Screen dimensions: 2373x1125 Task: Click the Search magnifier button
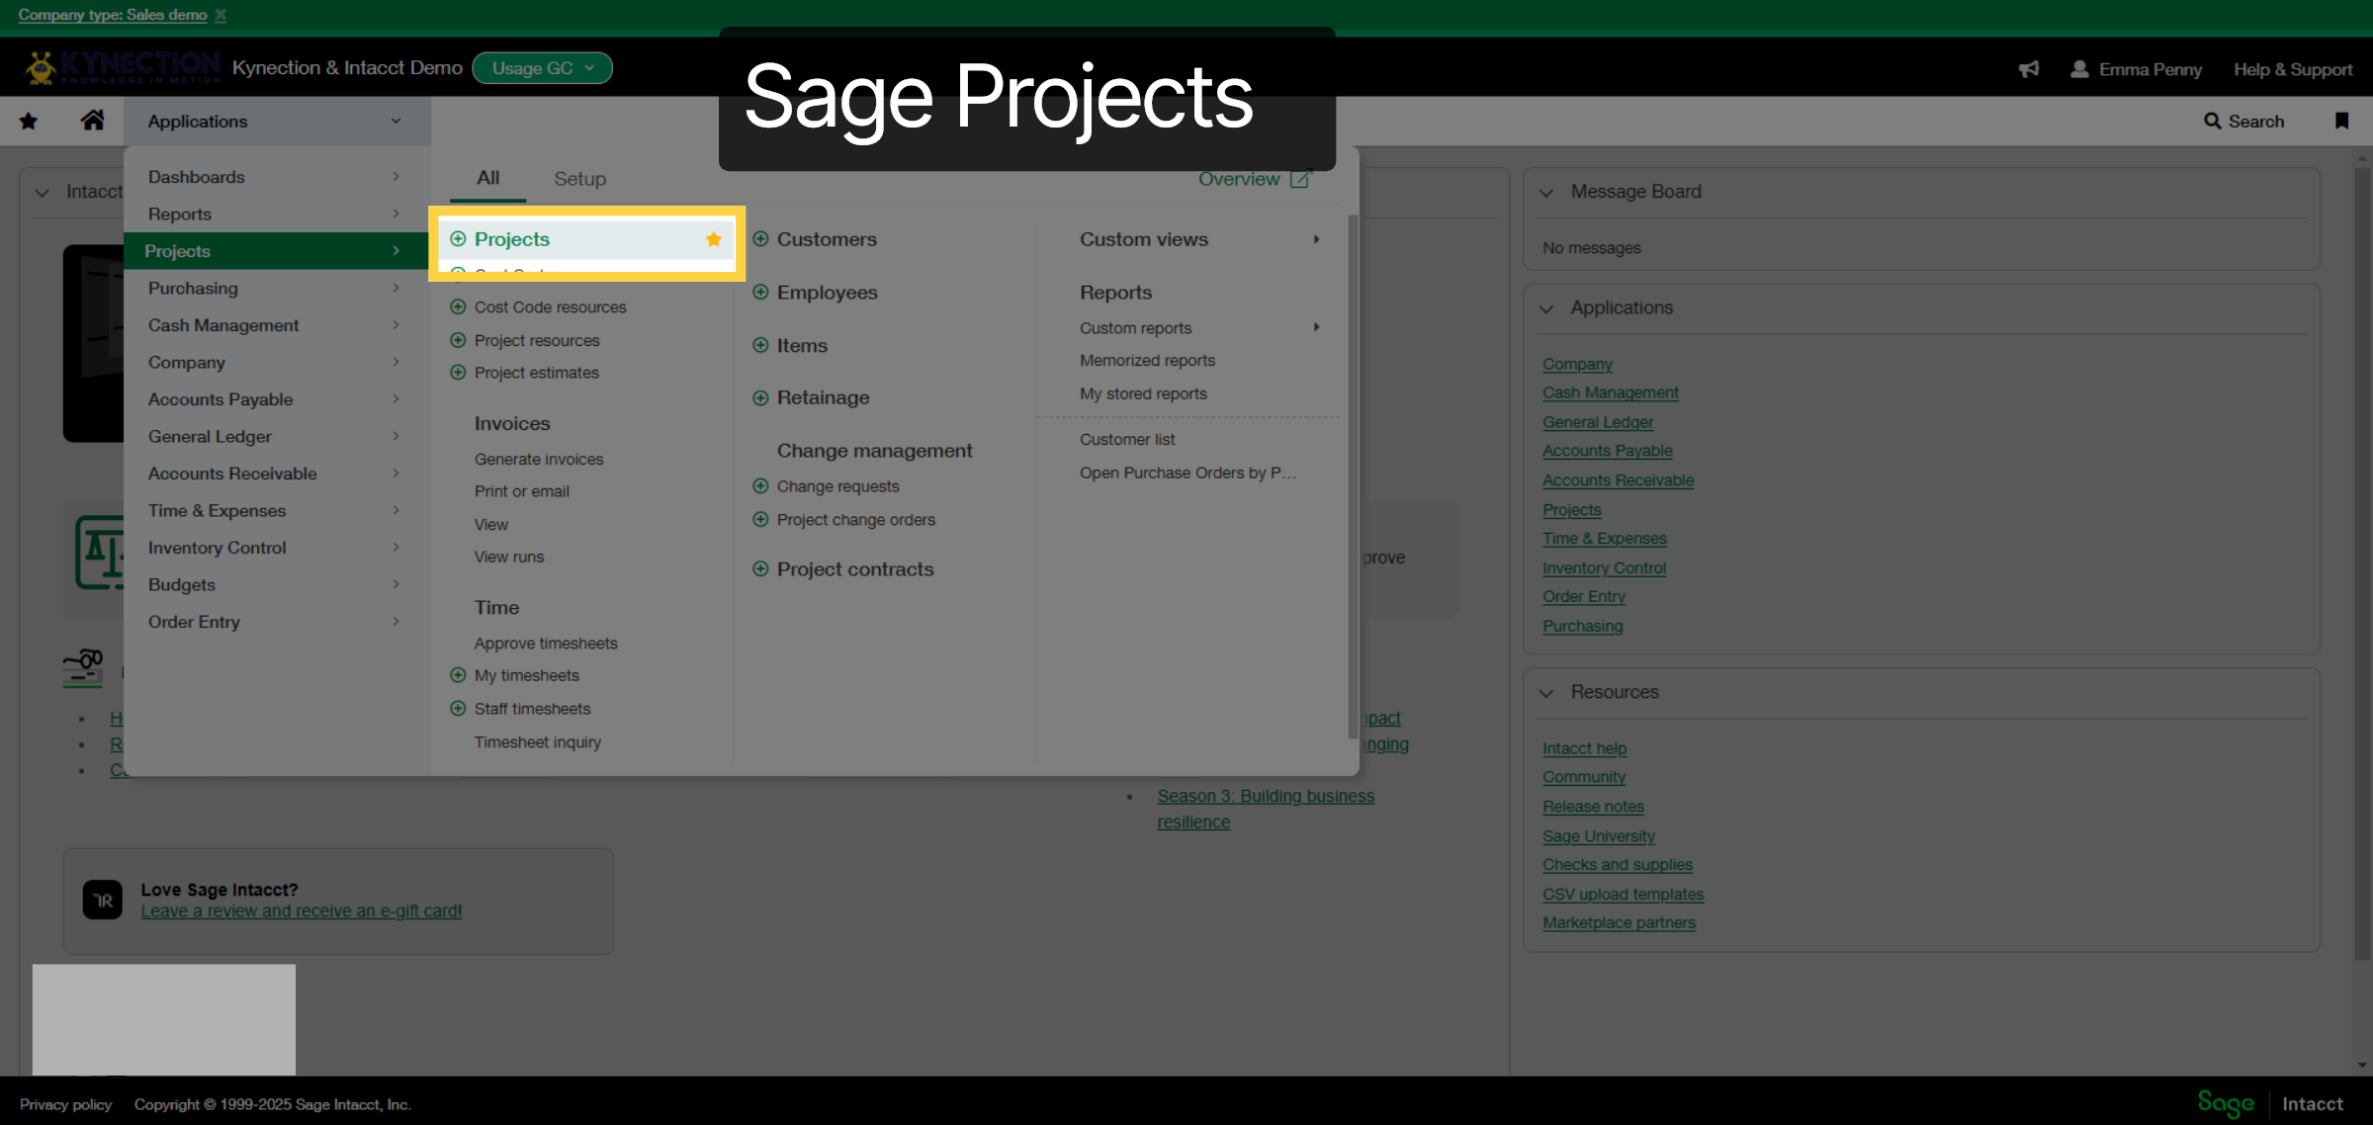tap(2244, 121)
